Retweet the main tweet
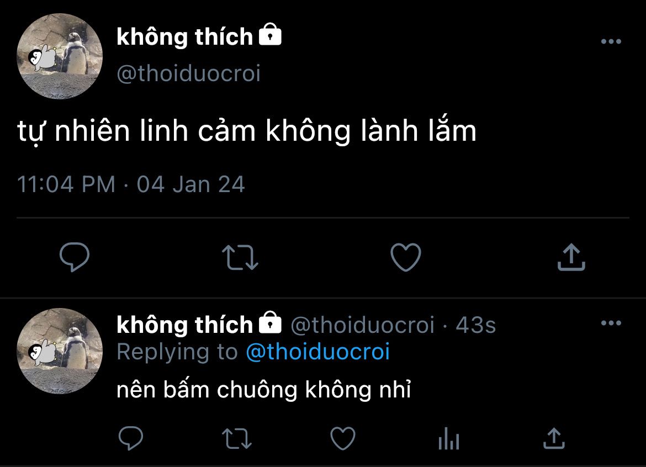 (240, 257)
